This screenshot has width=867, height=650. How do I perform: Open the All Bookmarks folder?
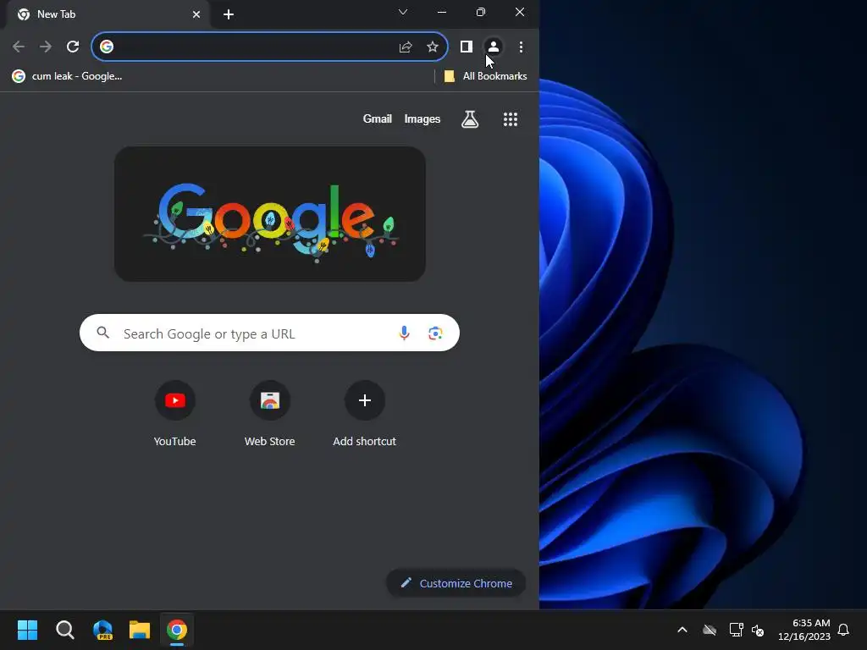(x=485, y=76)
